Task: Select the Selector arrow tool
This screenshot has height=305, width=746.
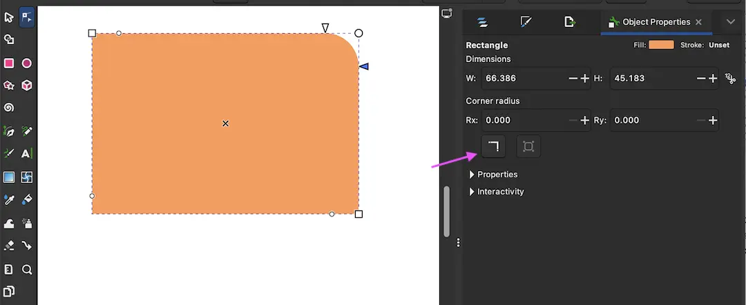Action: [x=8, y=18]
